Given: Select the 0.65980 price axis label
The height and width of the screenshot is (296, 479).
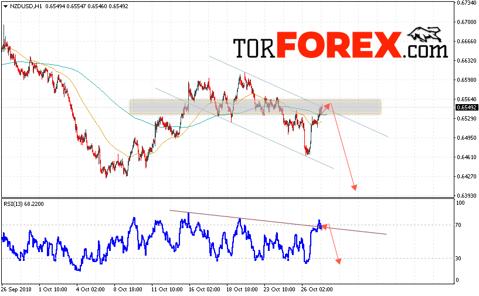Looking at the screenshot, I should tap(467, 80).
